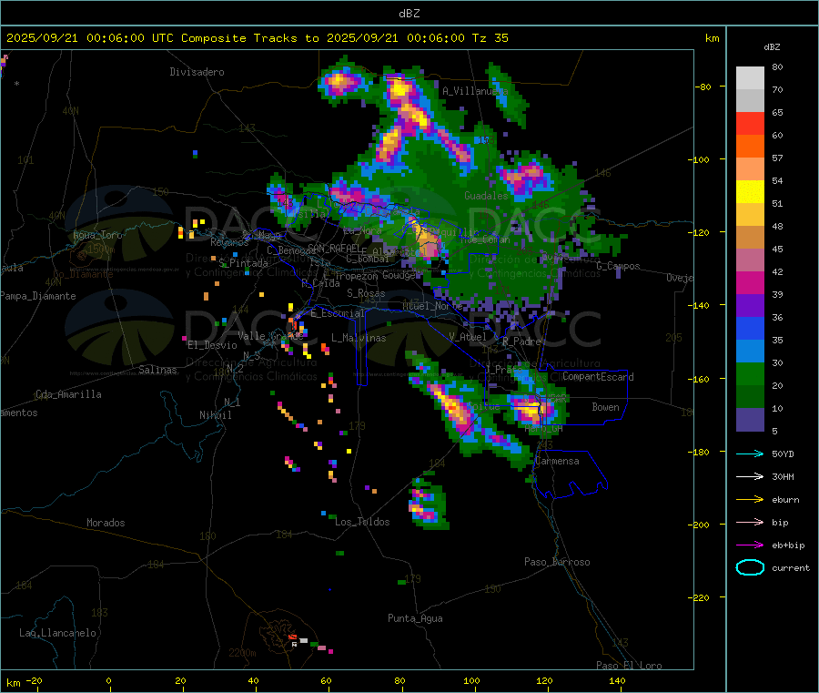Click the Valle_Grande map label
This screenshot has width=819, height=693.
[x=270, y=335]
